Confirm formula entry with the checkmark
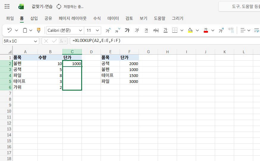Viewport: 260px width, 161px height. 54,41
